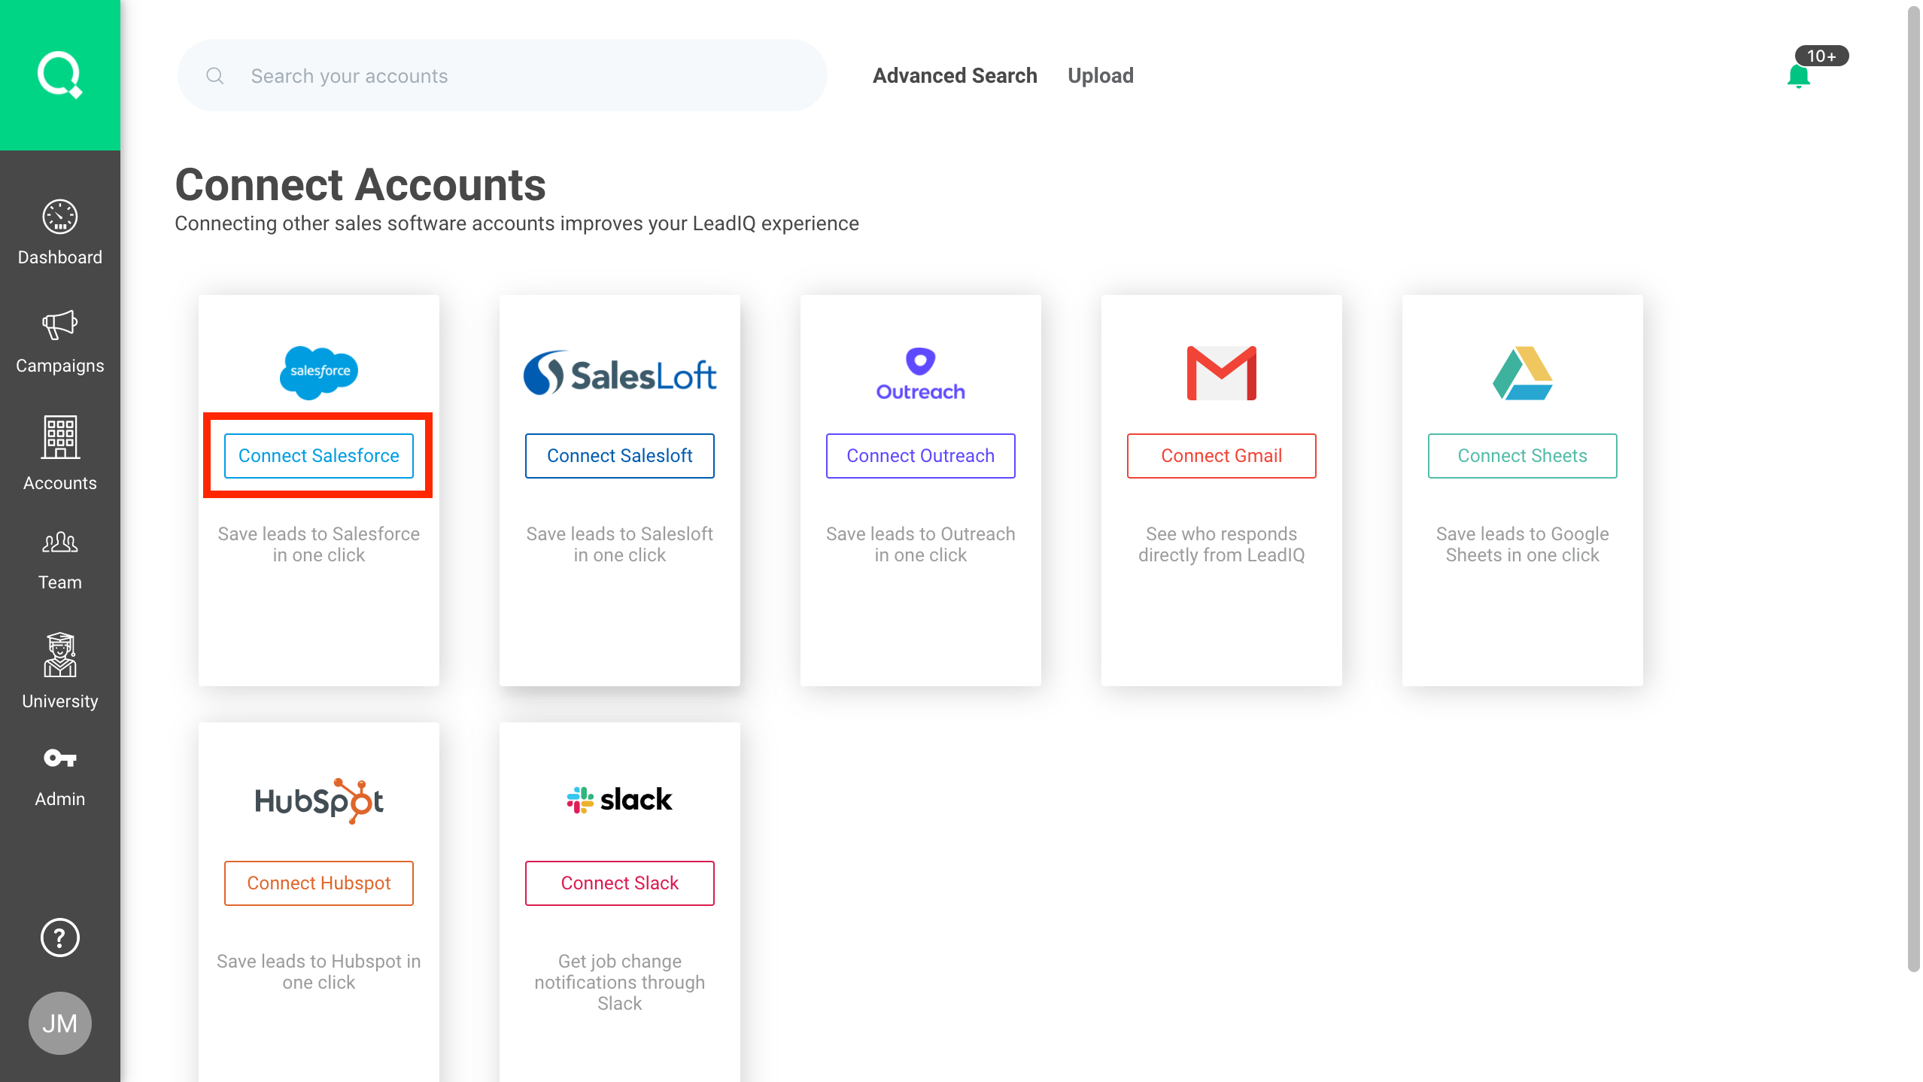Go to Accounts building icon
1923x1082 pixels.
point(59,437)
